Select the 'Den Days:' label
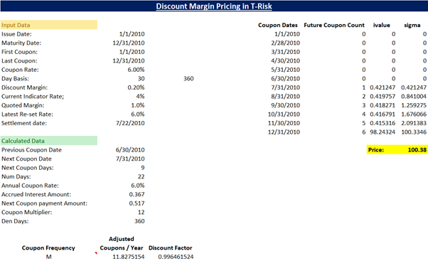428x261 pixels. coord(15,221)
